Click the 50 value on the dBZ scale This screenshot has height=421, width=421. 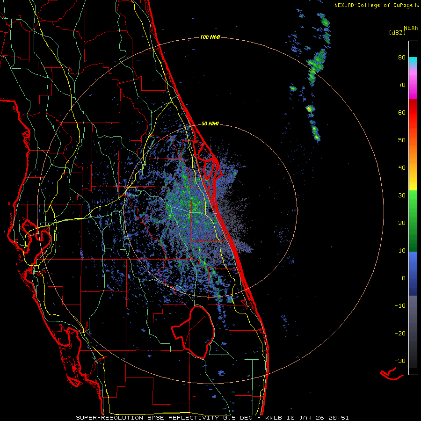(x=402, y=140)
